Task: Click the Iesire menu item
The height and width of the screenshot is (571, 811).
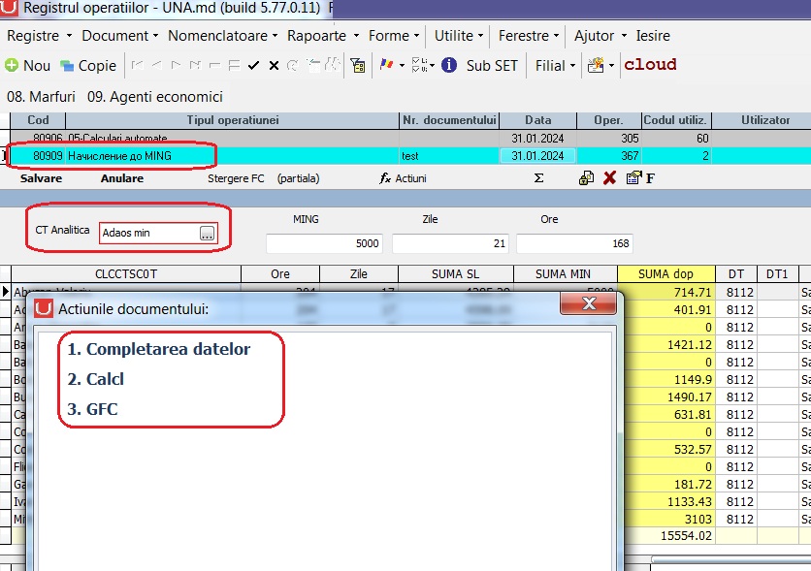Action: tap(653, 36)
